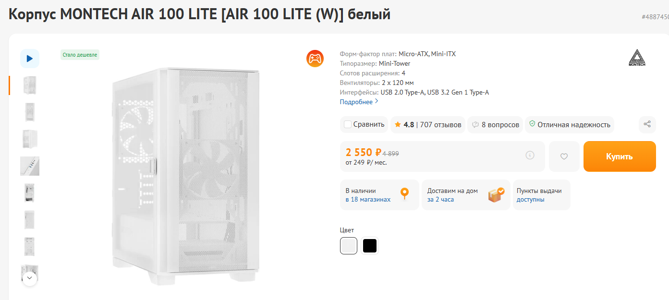Screen dimensions: 669x300
Task: Click the price info circle icon
Action: (530, 155)
